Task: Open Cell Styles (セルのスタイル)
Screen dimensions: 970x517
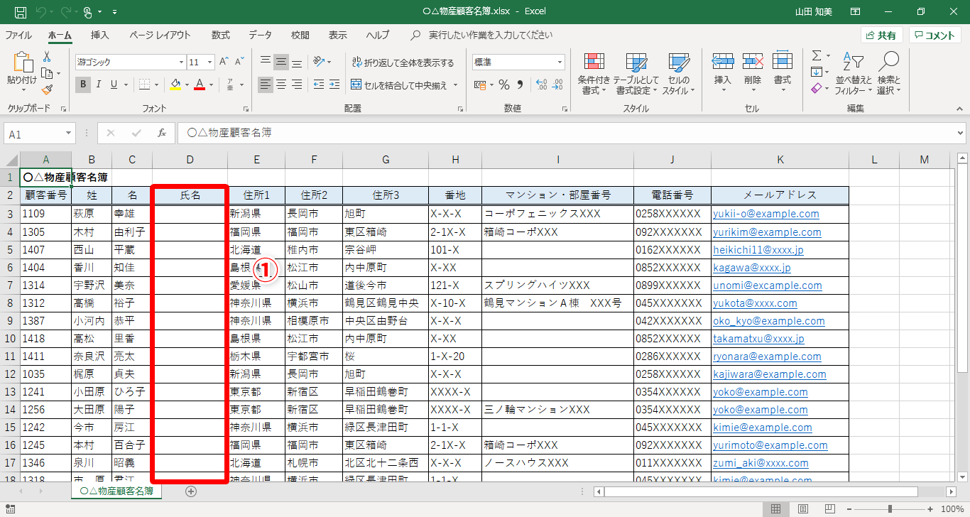Action: pos(679,74)
